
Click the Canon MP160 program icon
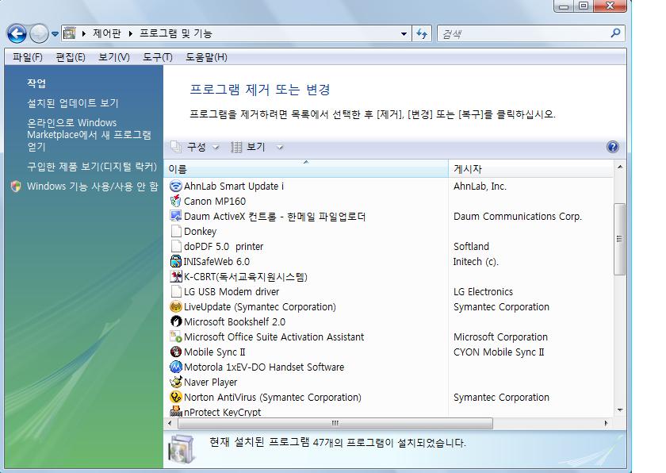pos(175,201)
